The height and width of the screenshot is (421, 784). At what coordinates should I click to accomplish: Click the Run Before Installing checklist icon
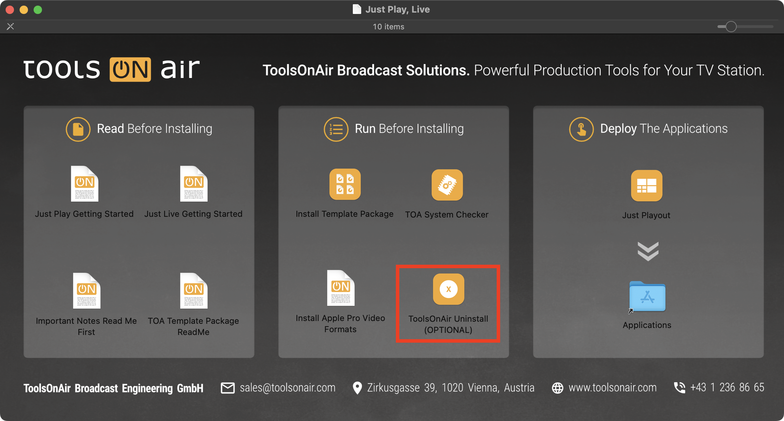click(x=336, y=129)
